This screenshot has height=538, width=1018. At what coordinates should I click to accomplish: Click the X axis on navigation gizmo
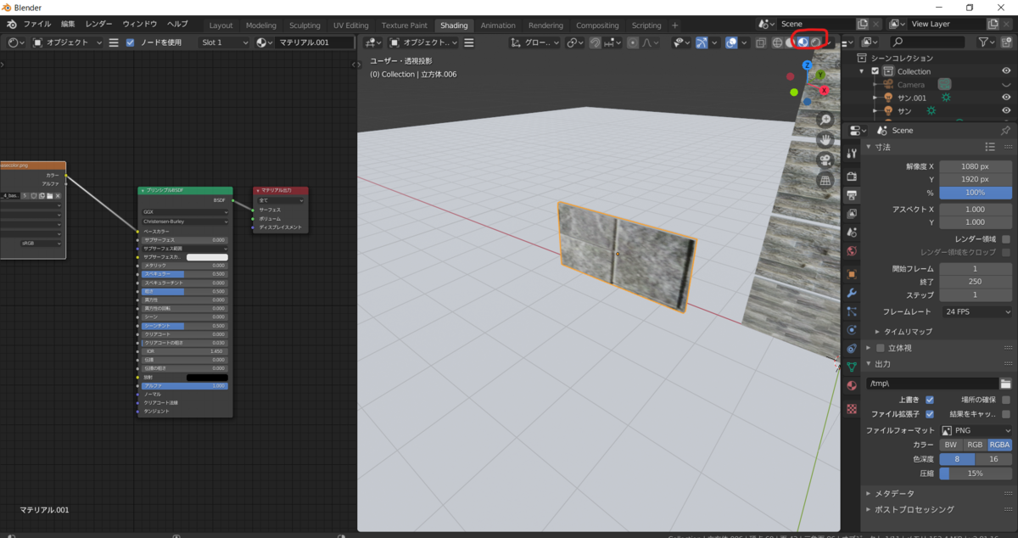point(824,90)
